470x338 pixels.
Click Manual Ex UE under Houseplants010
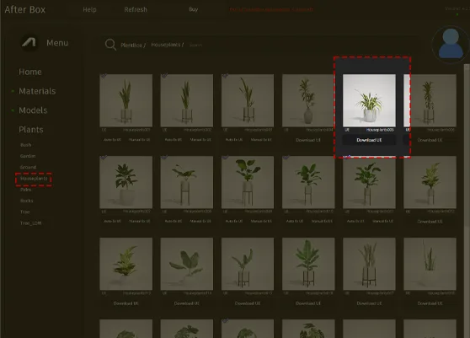tap(322, 222)
